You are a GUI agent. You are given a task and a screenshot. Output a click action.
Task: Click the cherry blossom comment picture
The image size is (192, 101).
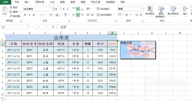click(x=138, y=50)
